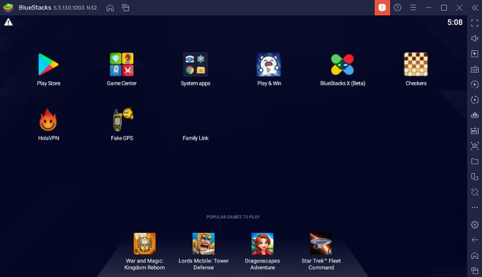
Task: Open War and Magic: Kingdom Reborn
Action: [x=145, y=244]
